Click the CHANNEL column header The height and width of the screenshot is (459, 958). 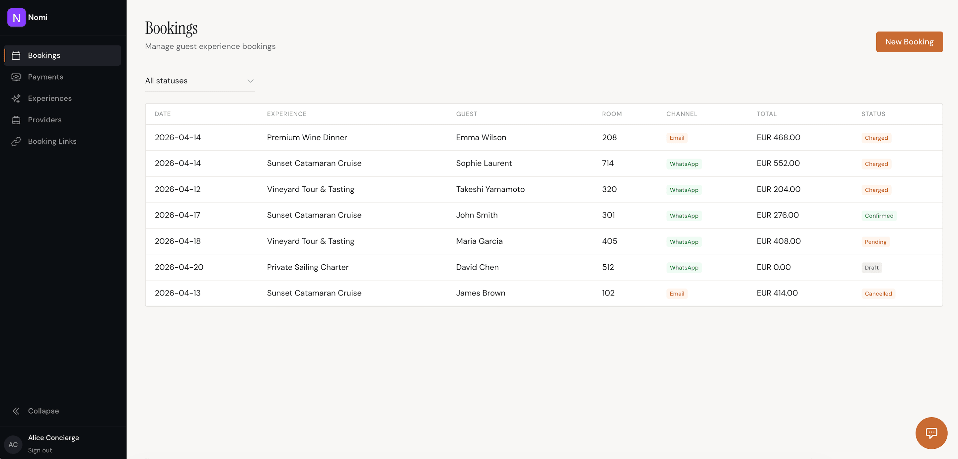click(x=682, y=114)
